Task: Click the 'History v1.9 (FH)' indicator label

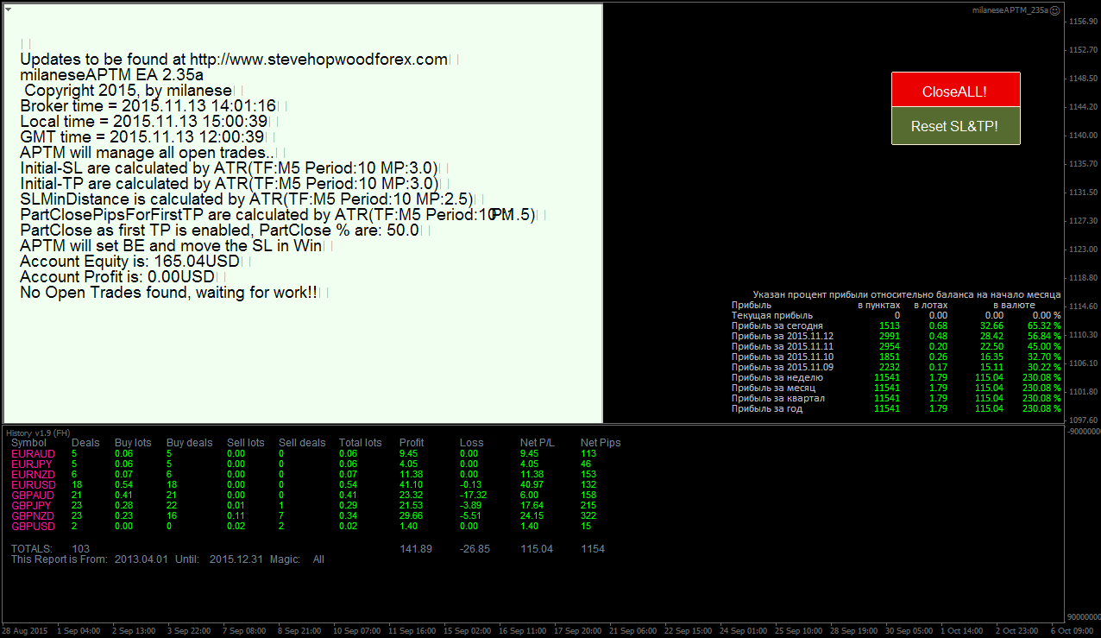Action: (x=39, y=432)
